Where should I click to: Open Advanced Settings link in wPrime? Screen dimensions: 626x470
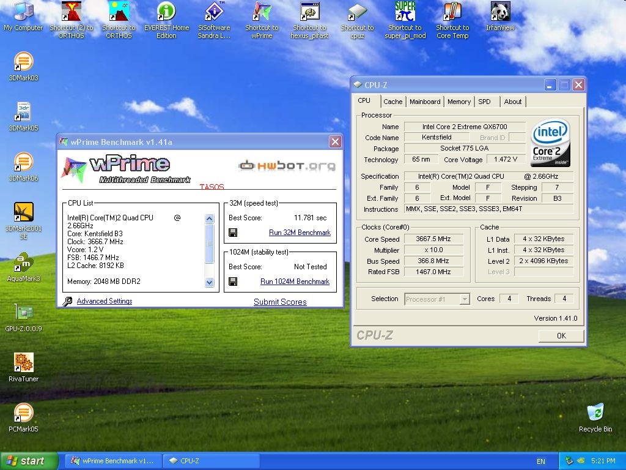pyautogui.click(x=104, y=301)
